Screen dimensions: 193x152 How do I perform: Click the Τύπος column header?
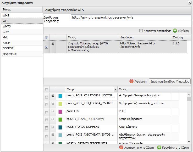click(22, 9)
